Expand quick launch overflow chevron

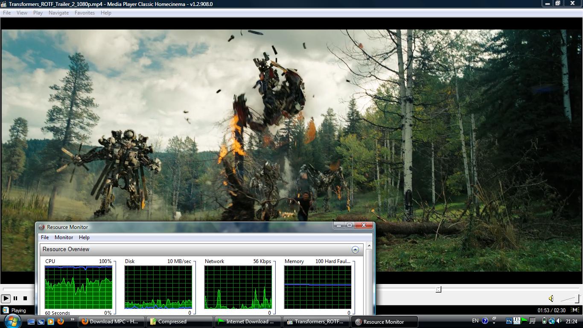click(x=73, y=319)
